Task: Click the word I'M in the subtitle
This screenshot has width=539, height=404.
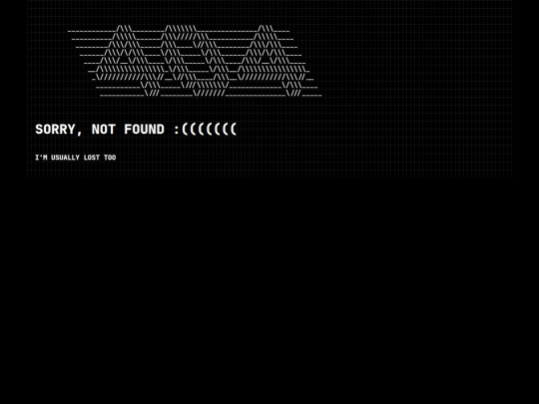Action: (x=41, y=158)
